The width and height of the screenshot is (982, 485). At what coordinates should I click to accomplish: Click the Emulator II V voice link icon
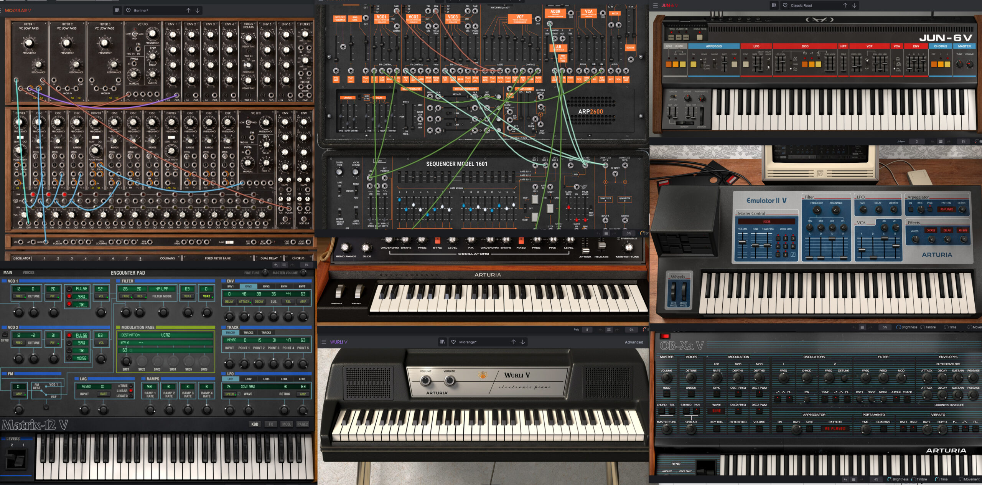tap(793, 254)
